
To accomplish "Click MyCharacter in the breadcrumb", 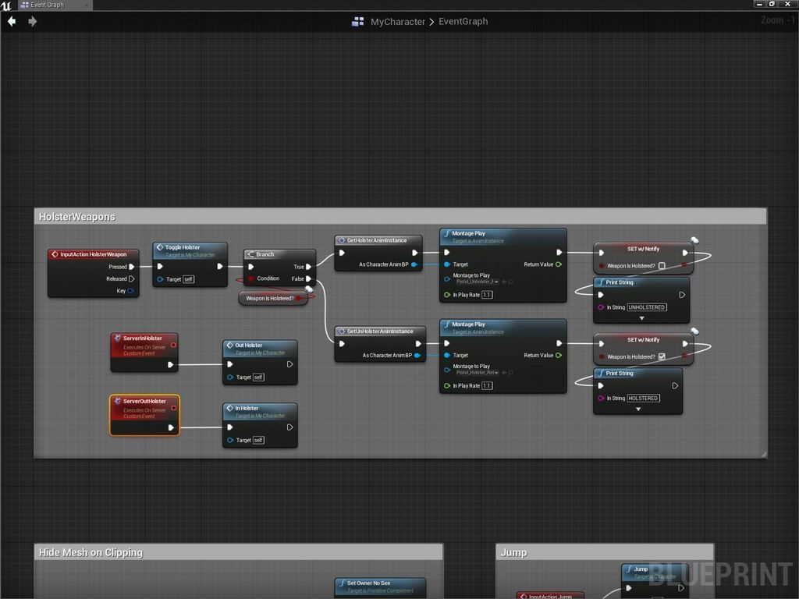I will point(398,22).
